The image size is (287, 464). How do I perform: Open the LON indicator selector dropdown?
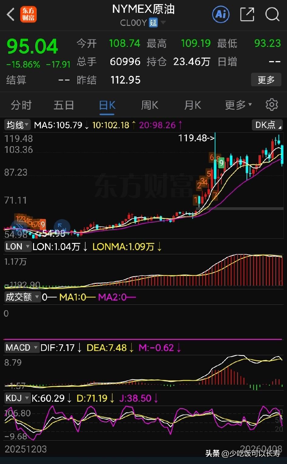coord(17,246)
